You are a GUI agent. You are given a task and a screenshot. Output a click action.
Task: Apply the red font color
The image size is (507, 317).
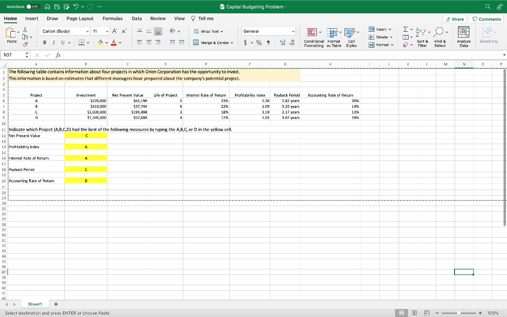[113, 43]
